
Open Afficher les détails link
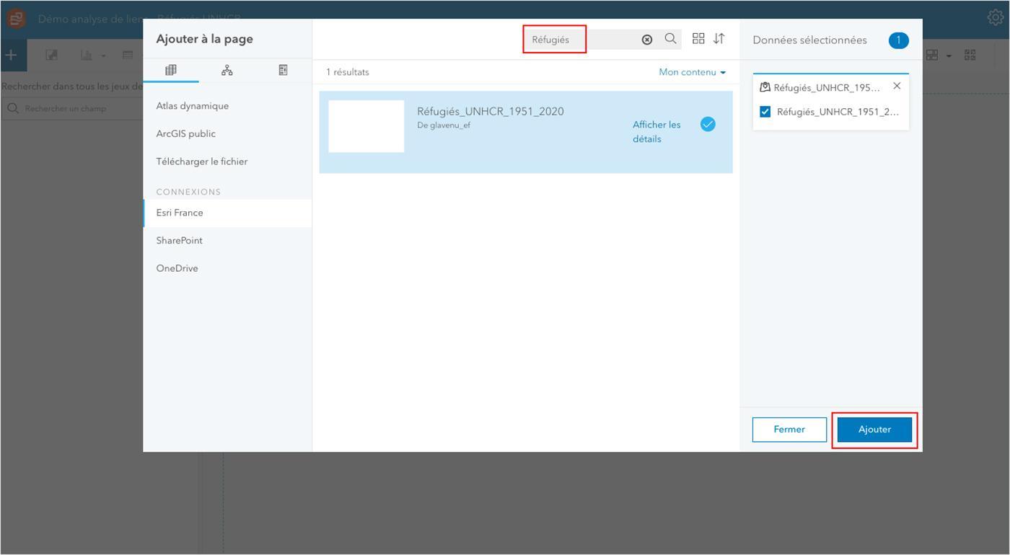click(x=656, y=132)
